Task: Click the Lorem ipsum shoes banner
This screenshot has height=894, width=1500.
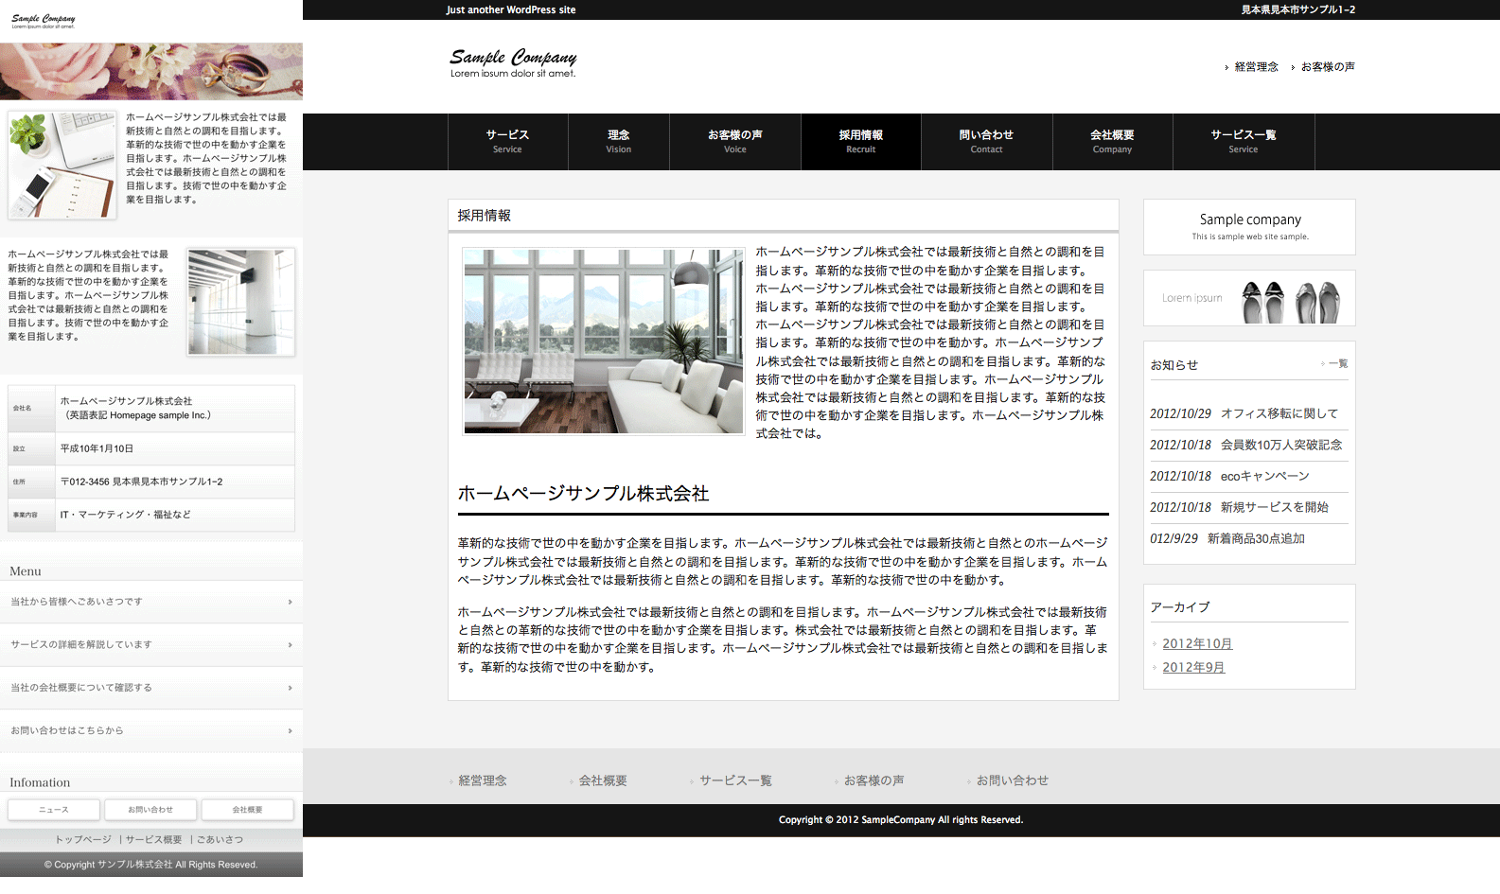Action: (x=1249, y=298)
